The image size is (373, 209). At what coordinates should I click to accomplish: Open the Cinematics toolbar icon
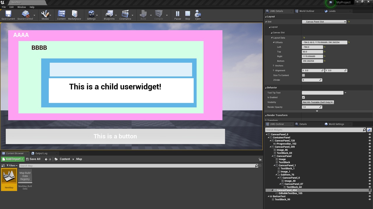(x=125, y=15)
